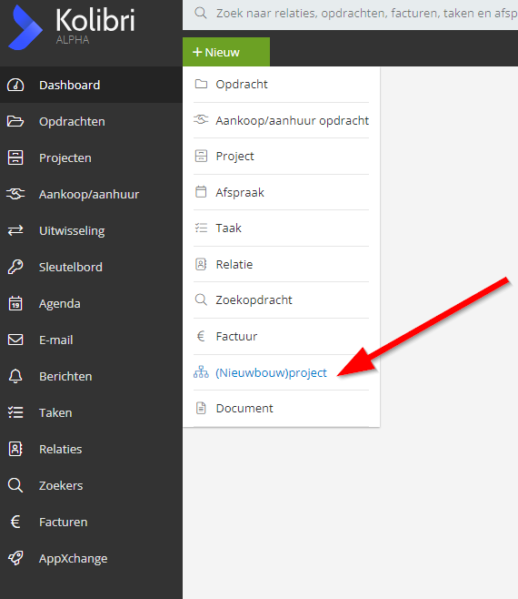Open Zoekers in sidebar
Viewport: 518px width, 599px height.
click(91, 485)
